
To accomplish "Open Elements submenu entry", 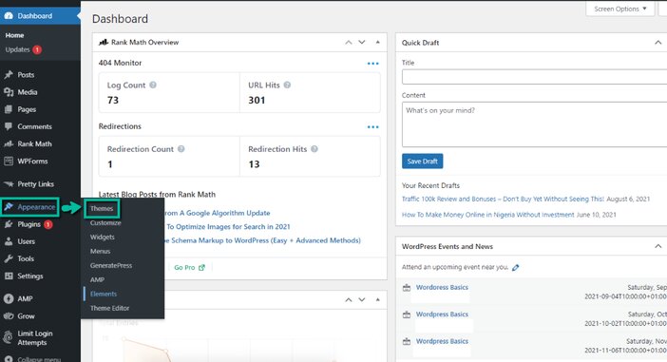I will pyautogui.click(x=104, y=294).
